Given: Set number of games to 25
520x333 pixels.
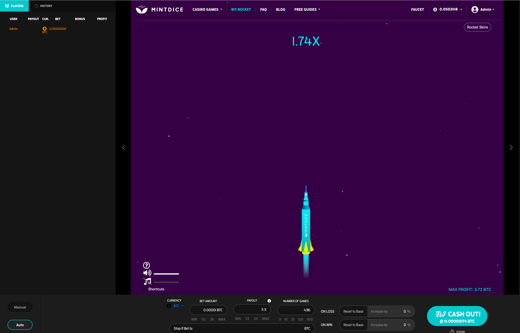Looking at the screenshot, I should coord(293,319).
